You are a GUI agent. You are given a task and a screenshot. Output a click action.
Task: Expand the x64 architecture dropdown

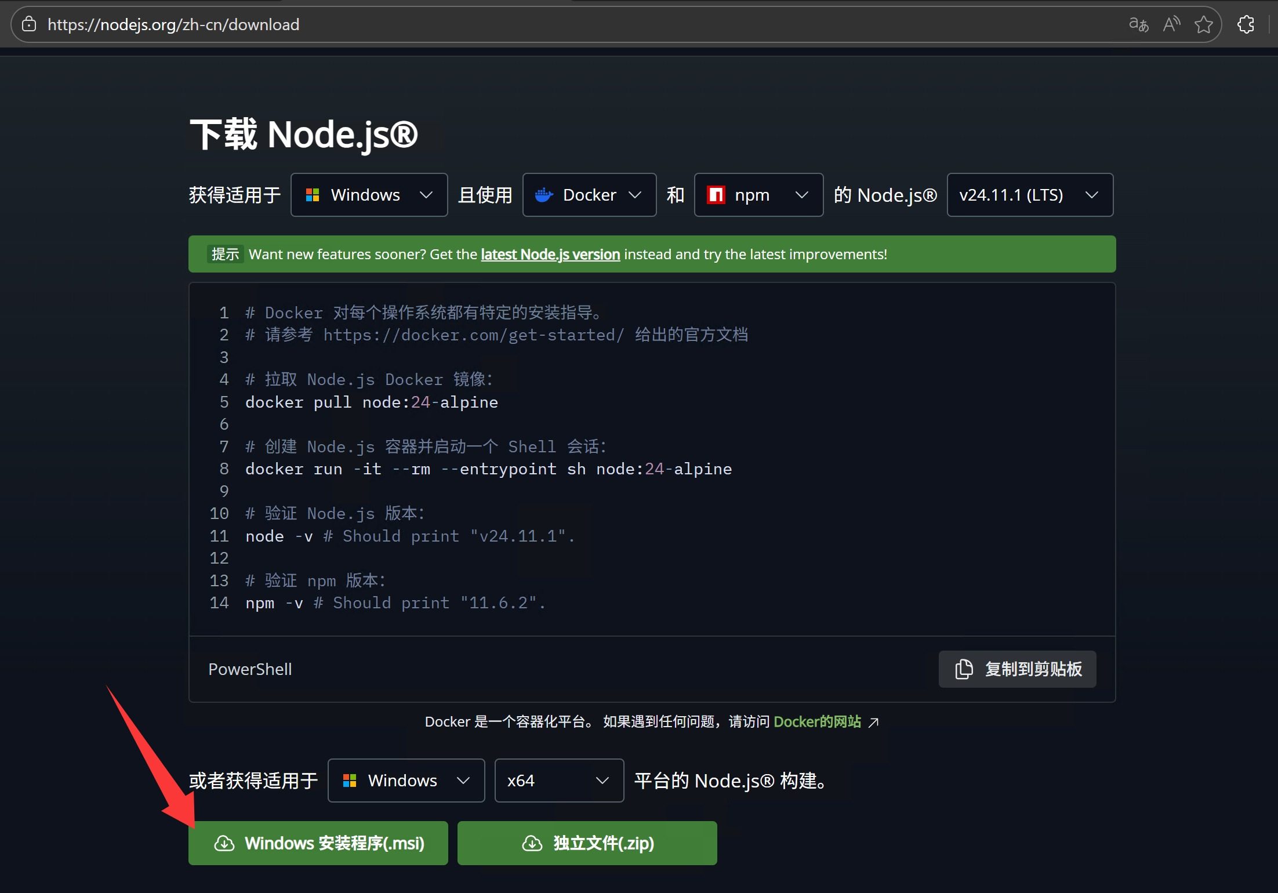pyautogui.click(x=559, y=781)
